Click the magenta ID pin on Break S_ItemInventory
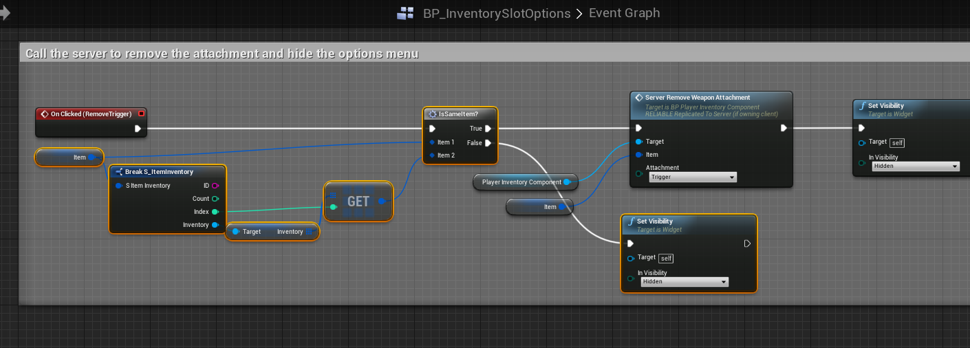Viewport: 970px width, 348px height. (x=215, y=186)
